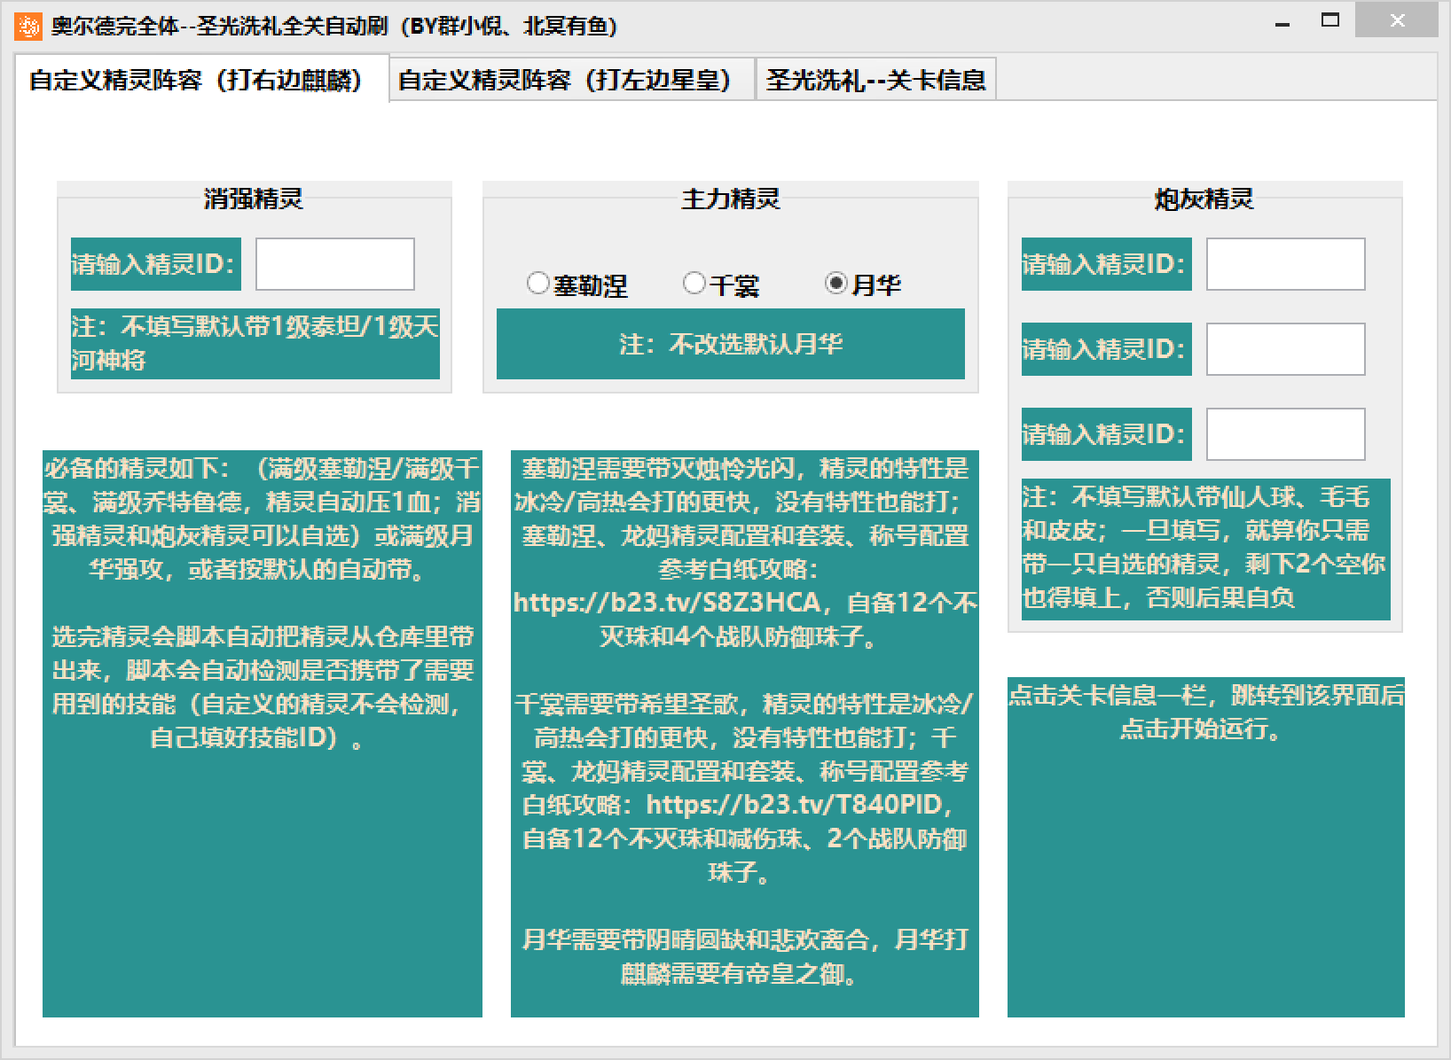This screenshot has height=1060, width=1451.
Task: Focus the second 炮灰精灵 ID input box
Action: point(1285,348)
